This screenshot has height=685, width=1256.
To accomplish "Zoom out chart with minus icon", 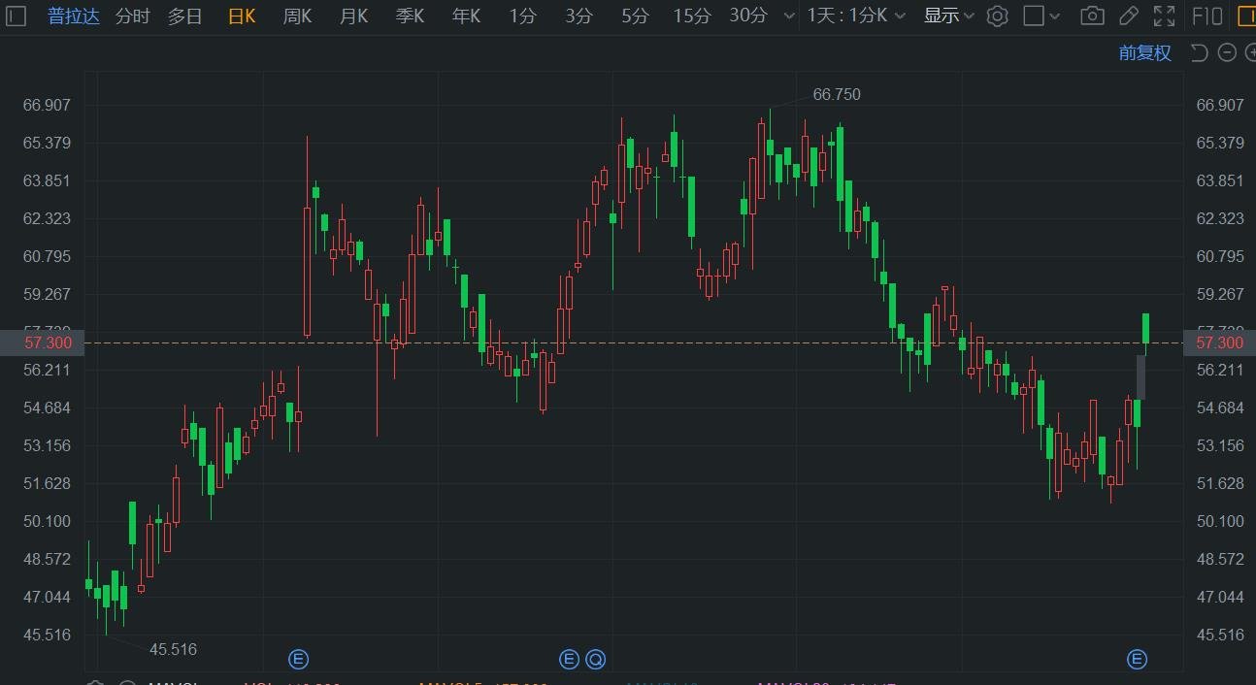I will tap(1227, 52).
